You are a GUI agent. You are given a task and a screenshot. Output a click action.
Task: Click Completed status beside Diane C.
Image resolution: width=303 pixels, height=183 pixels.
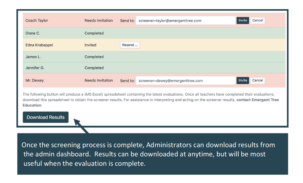(x=94, y=33)
